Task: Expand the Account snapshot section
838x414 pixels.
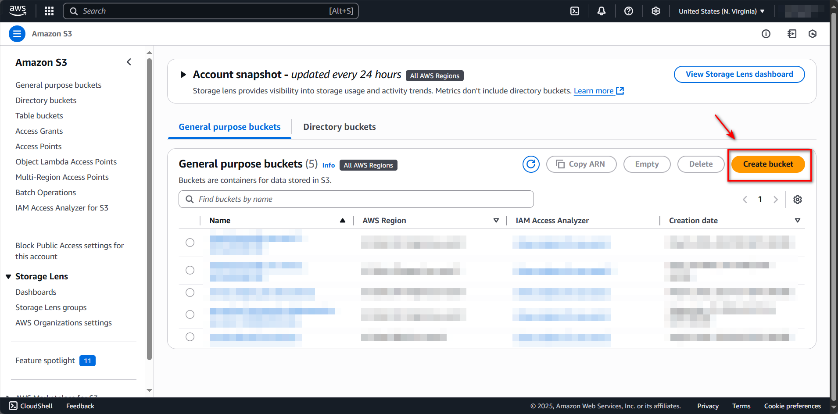Action: coord(183,75)
